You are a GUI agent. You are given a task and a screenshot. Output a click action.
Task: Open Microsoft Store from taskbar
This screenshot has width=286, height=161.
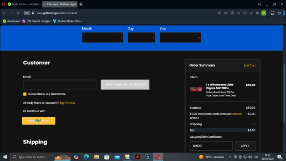click(107, 157)
